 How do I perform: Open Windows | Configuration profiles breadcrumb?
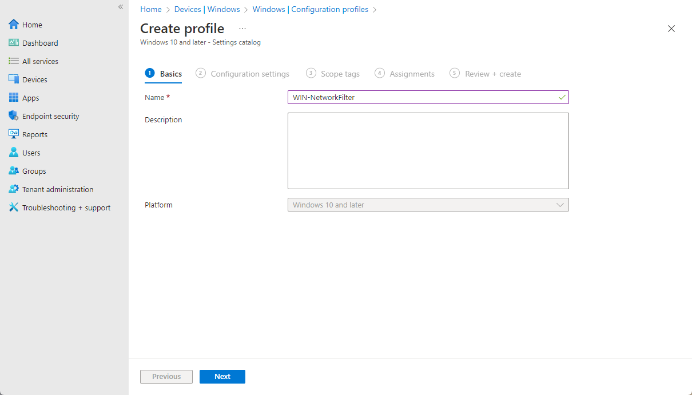[311, 10]
